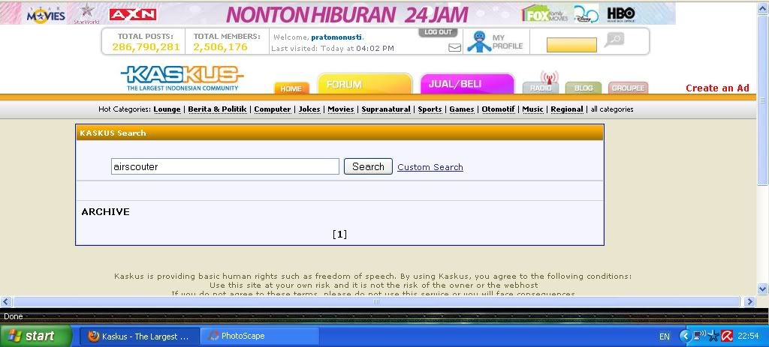769x347 pixels.
Task: Click the Kaskus logo
Action: tap(182, 78)
